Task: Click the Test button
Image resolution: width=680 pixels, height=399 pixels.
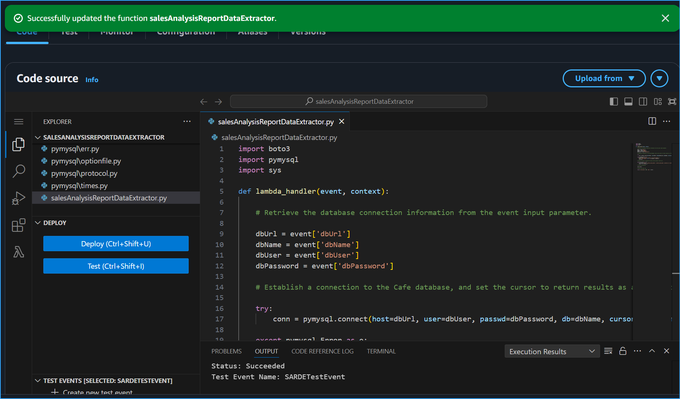Action: (x=116, y=266)
